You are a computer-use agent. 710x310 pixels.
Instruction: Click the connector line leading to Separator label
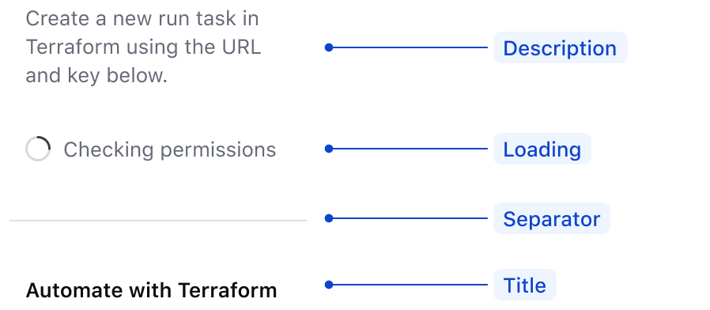pyautogui.click(x=410, y=218)
